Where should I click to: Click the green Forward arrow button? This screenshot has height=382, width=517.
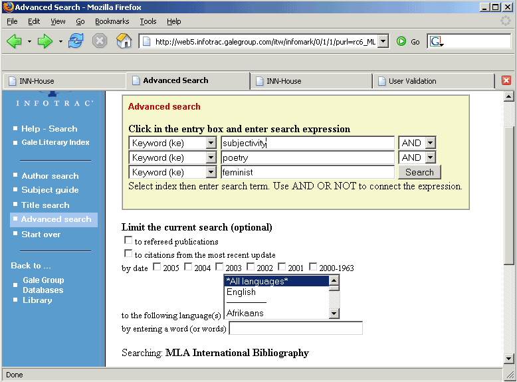(x=45, y=42)
